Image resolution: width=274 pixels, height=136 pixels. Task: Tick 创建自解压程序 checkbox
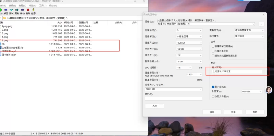(x=213, y=46)
